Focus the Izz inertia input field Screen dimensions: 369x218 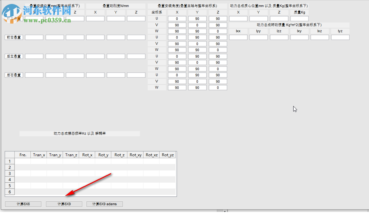click(x=279, y=37)
